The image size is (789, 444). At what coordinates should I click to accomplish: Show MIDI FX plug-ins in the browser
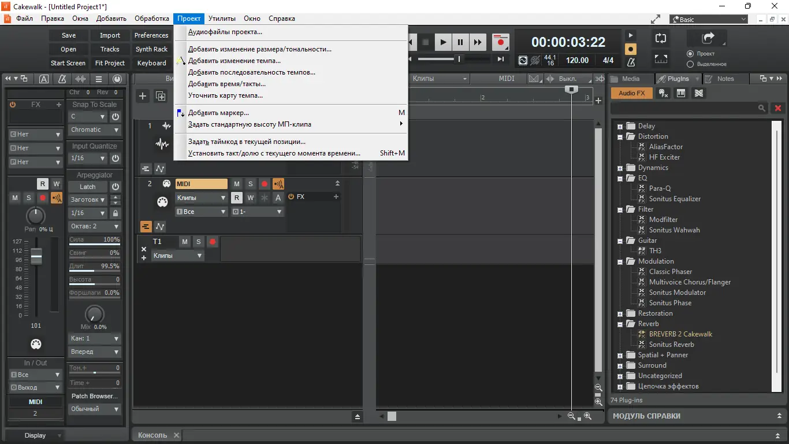tap(664, 93)
